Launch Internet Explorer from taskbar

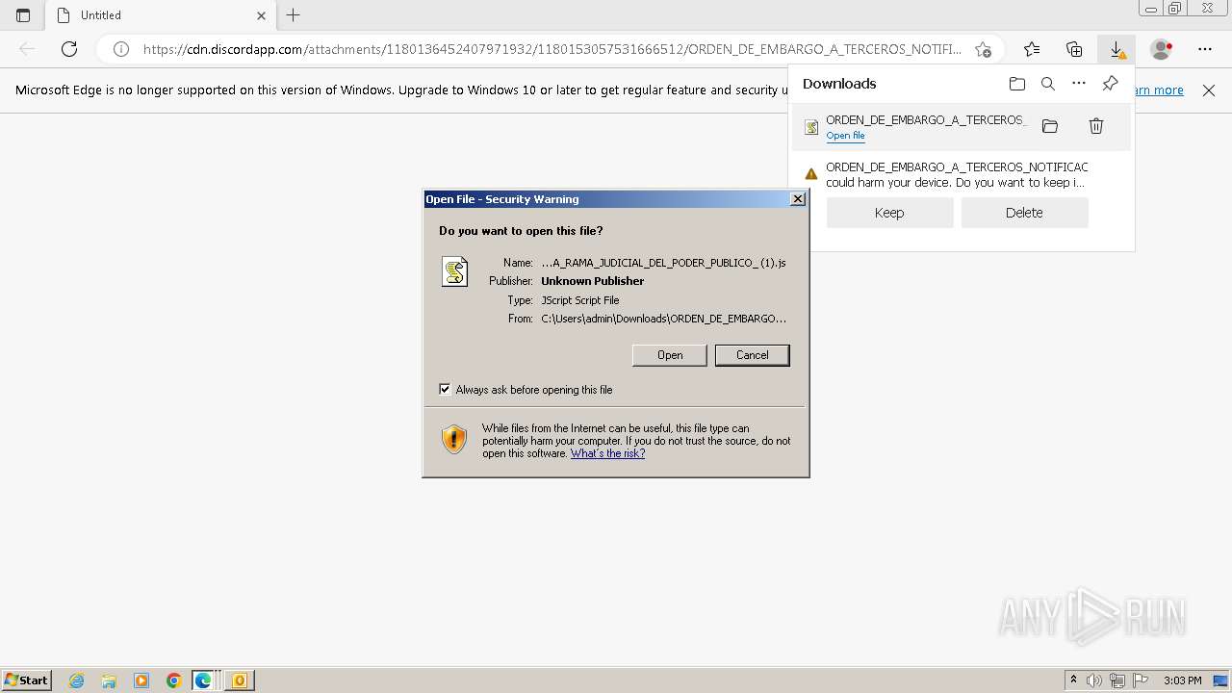pos(77,680)
